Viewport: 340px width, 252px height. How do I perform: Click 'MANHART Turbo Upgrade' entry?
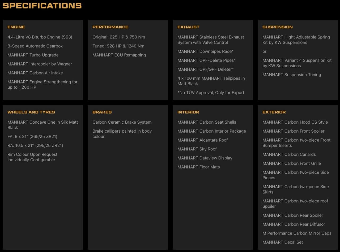coord(33,55)
